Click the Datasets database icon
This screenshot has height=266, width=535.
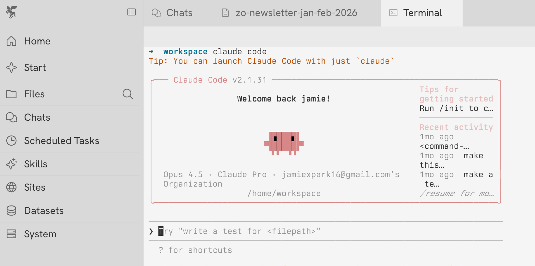[x=11, y=211]
